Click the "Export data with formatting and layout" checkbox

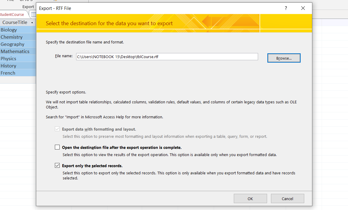pos(57,129)
